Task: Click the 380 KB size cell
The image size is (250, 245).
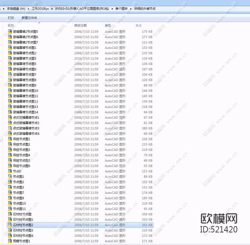Action: 147,128
